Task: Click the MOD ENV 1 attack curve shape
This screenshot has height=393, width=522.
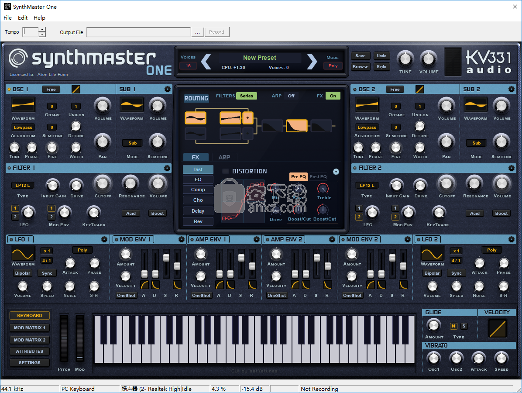Action: 144,285
